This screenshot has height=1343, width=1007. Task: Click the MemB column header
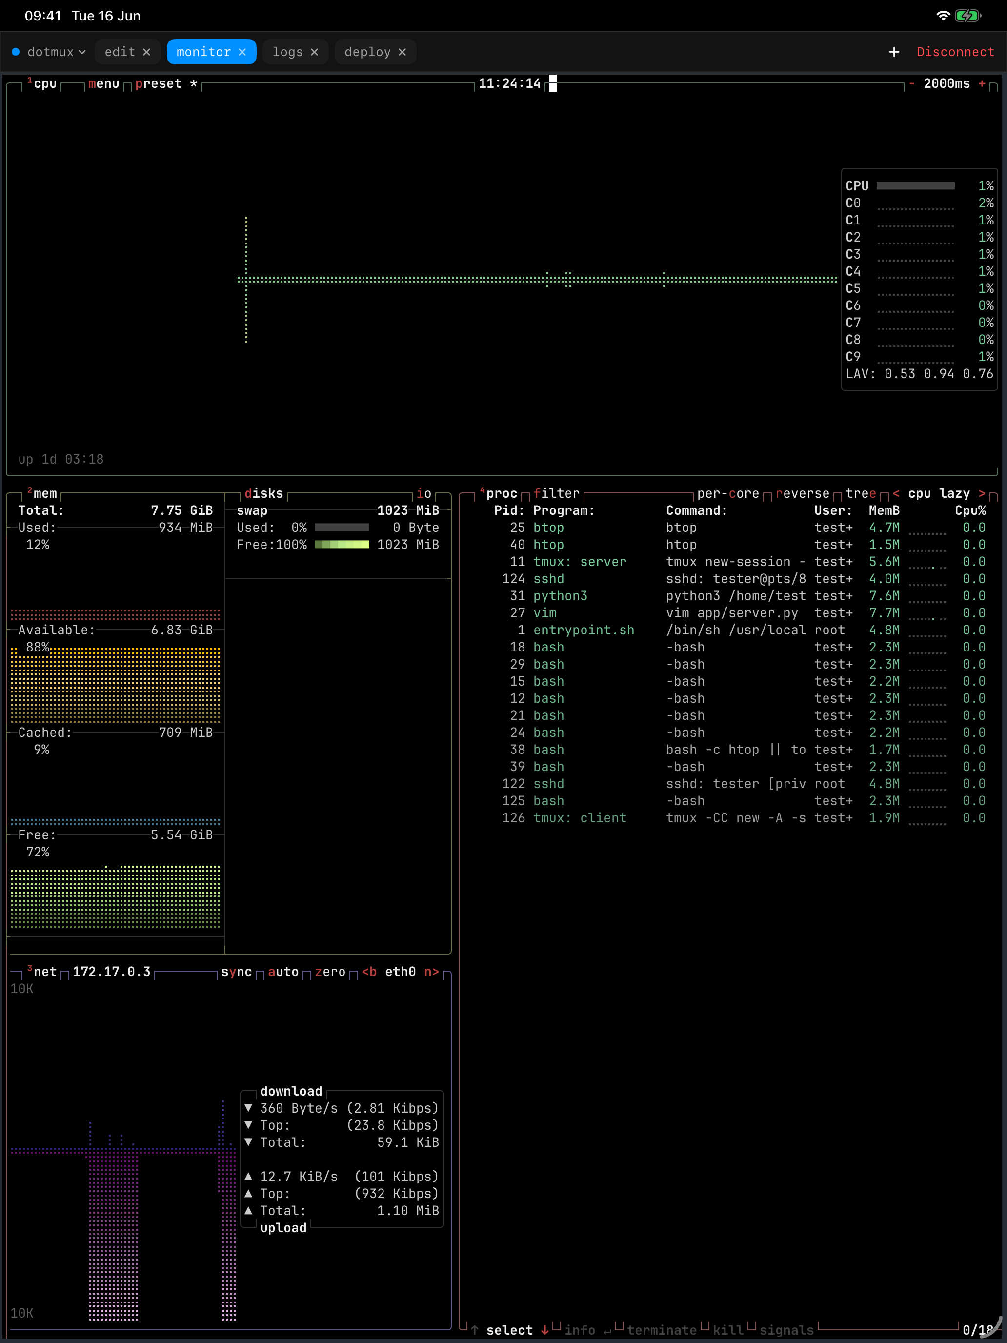point(884,510)
